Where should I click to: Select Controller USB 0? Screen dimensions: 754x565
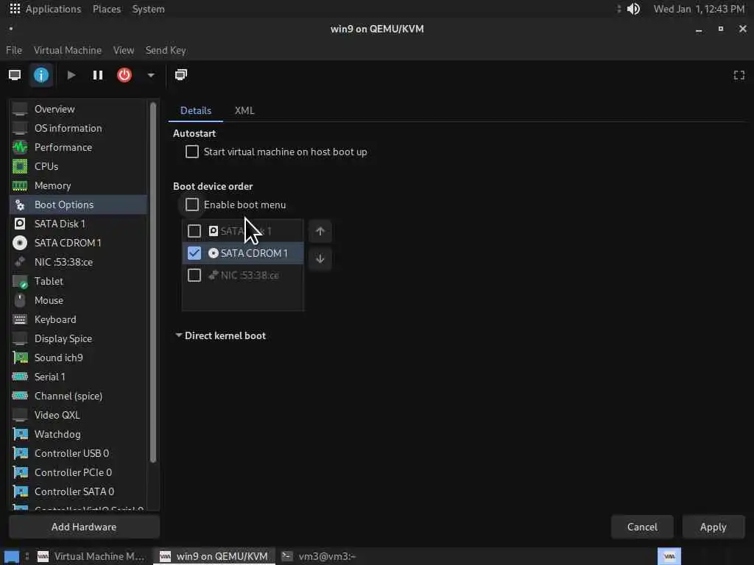coord(78,453)
